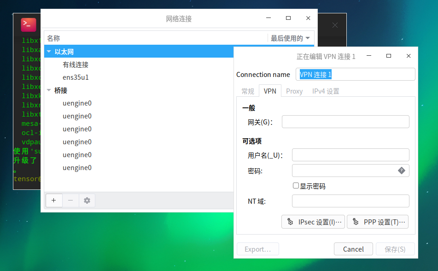Image resolution: width=438 pixels, height=271 pixels.
Task: Click the 保存(S) button to save VPN settings
Action: pos(395,249)
